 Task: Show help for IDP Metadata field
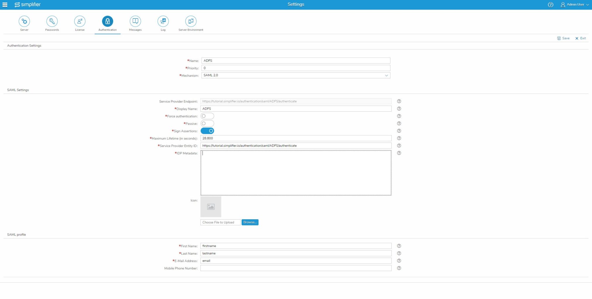[399, 153]
